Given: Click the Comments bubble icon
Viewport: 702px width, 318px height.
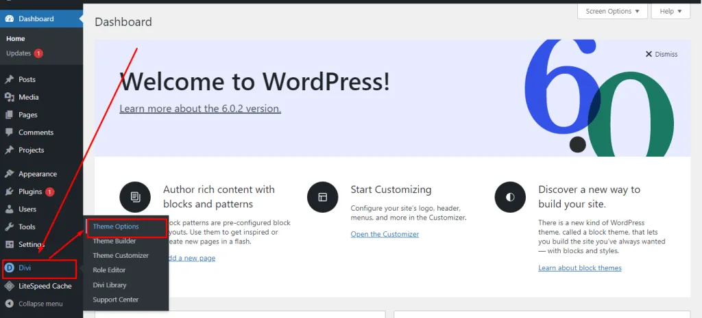Looking at the screenshot, I should pyautogui.click(x=9, y=132).
